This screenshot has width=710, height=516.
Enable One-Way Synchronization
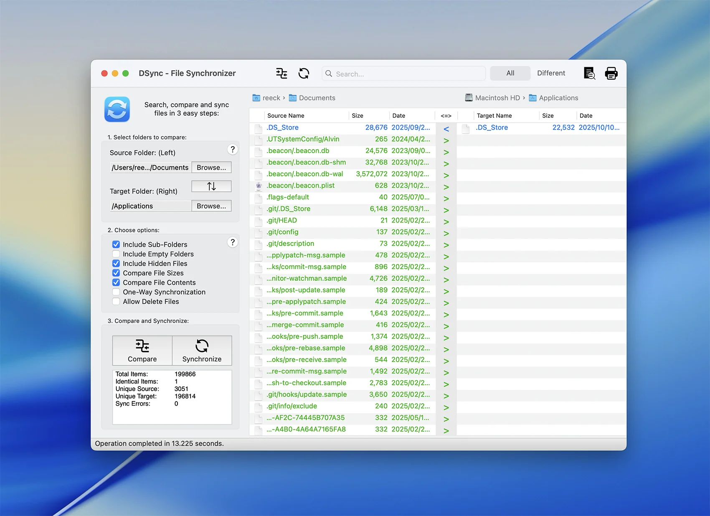tap(116, 292)
